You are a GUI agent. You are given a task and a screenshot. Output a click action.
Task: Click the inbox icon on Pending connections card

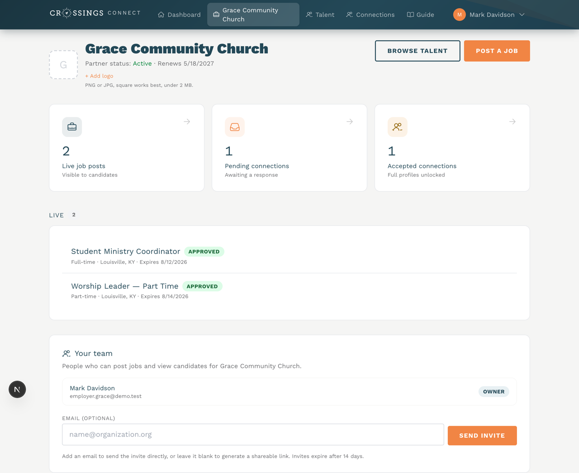235,127
